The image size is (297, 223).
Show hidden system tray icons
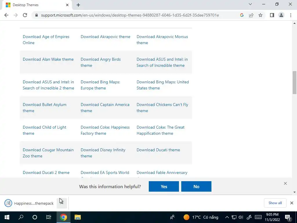click(227, 217)
